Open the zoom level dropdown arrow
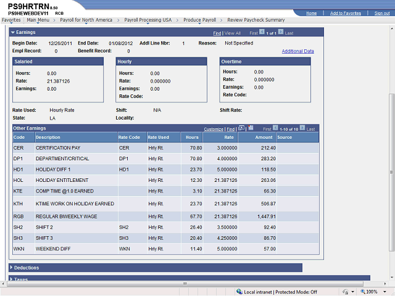The image size is (395, 296). (385, 292)
